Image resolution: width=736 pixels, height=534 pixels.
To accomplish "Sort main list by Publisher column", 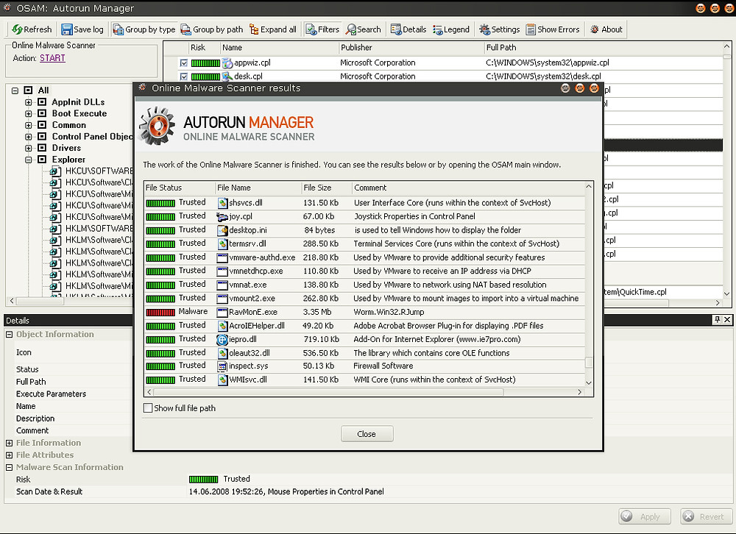I will 411,47.
